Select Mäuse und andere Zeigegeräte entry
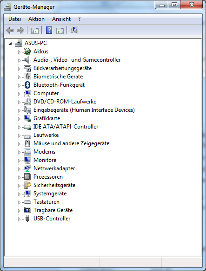 72,143
